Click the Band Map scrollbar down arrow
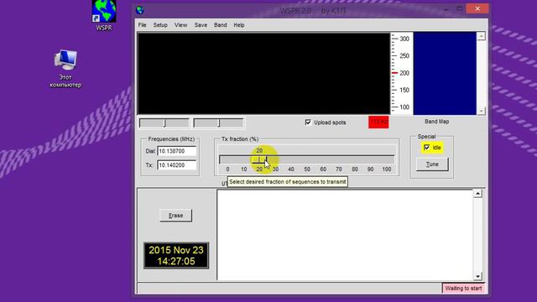The width and height of the screenshot is (537, 302). click(x=481, y=111)
